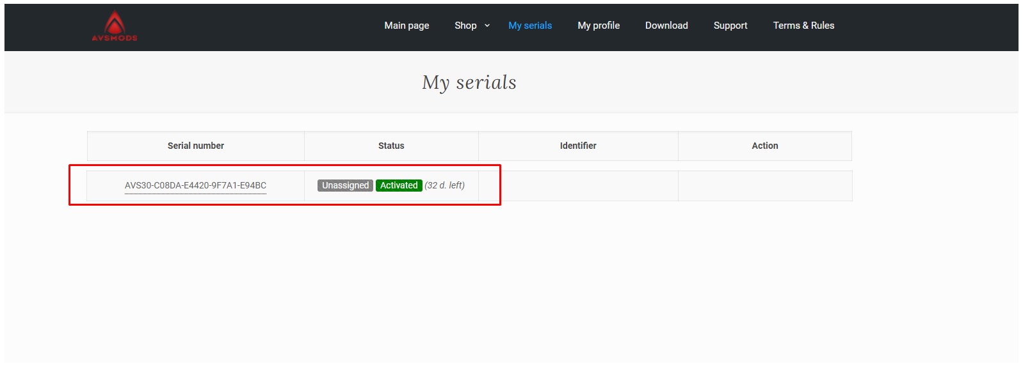Screen dimensions: 1023x366
Task: Click the green Activated status badge
Action: click(398, 185)
